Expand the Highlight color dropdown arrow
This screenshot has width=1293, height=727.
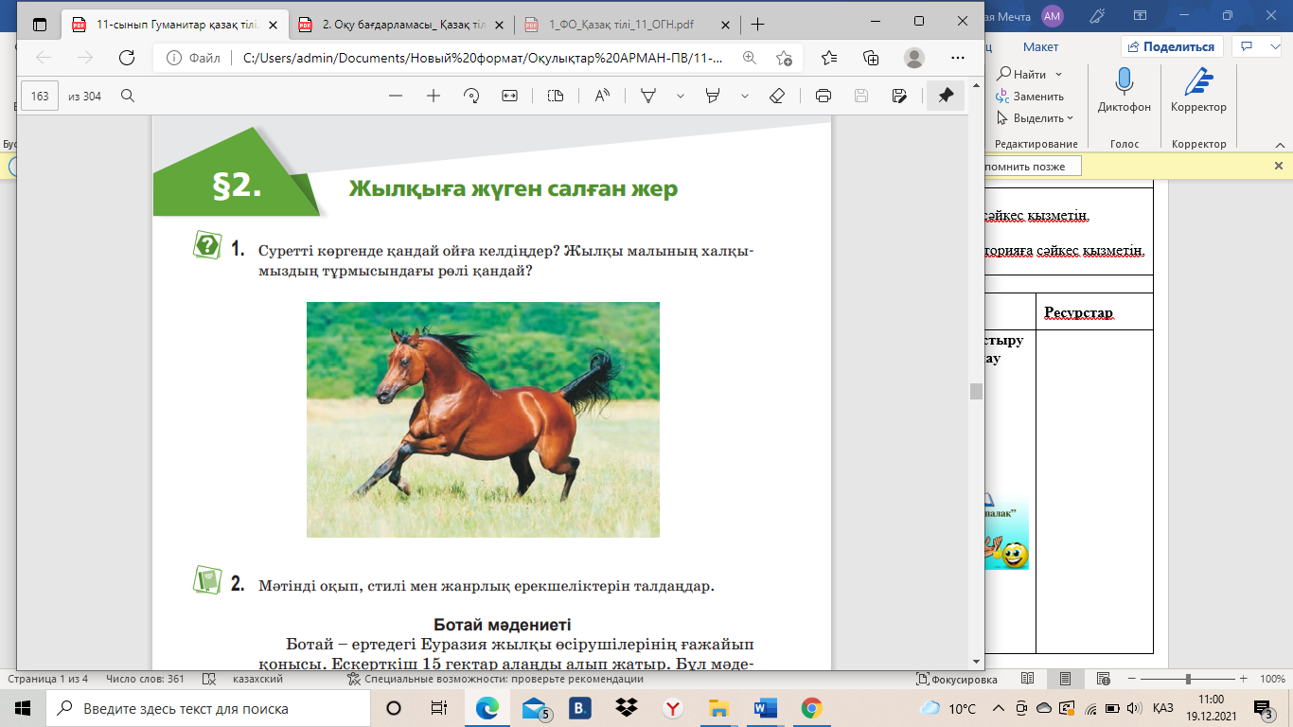(745, 96)
